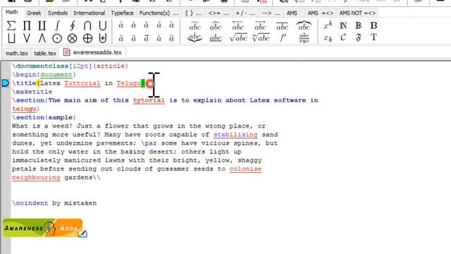
Task: Switch to math.tex document tab
Action: [x=17, y=54]
